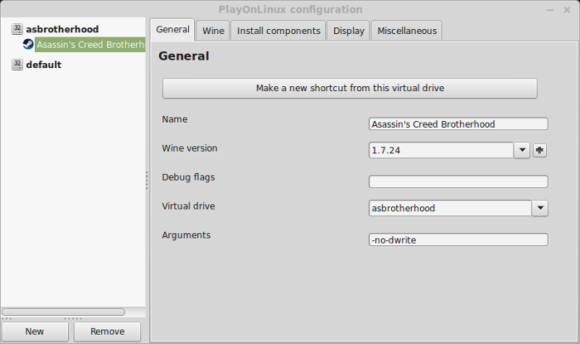580x344 pixels.
Task: Click the Remove button
Action: tap(107, 332)
